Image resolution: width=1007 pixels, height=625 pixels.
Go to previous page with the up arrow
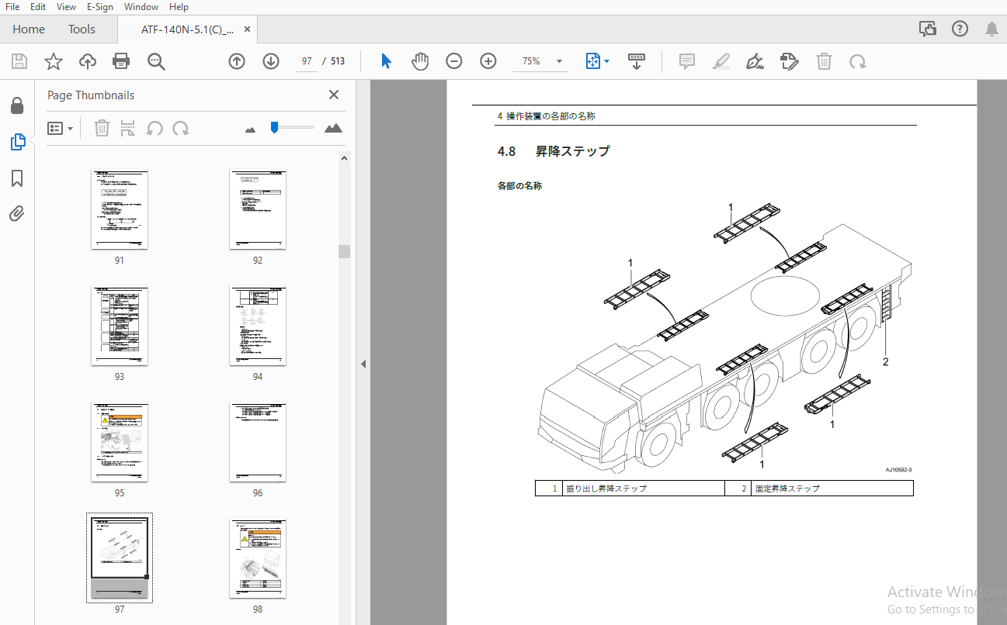point(237,61)
